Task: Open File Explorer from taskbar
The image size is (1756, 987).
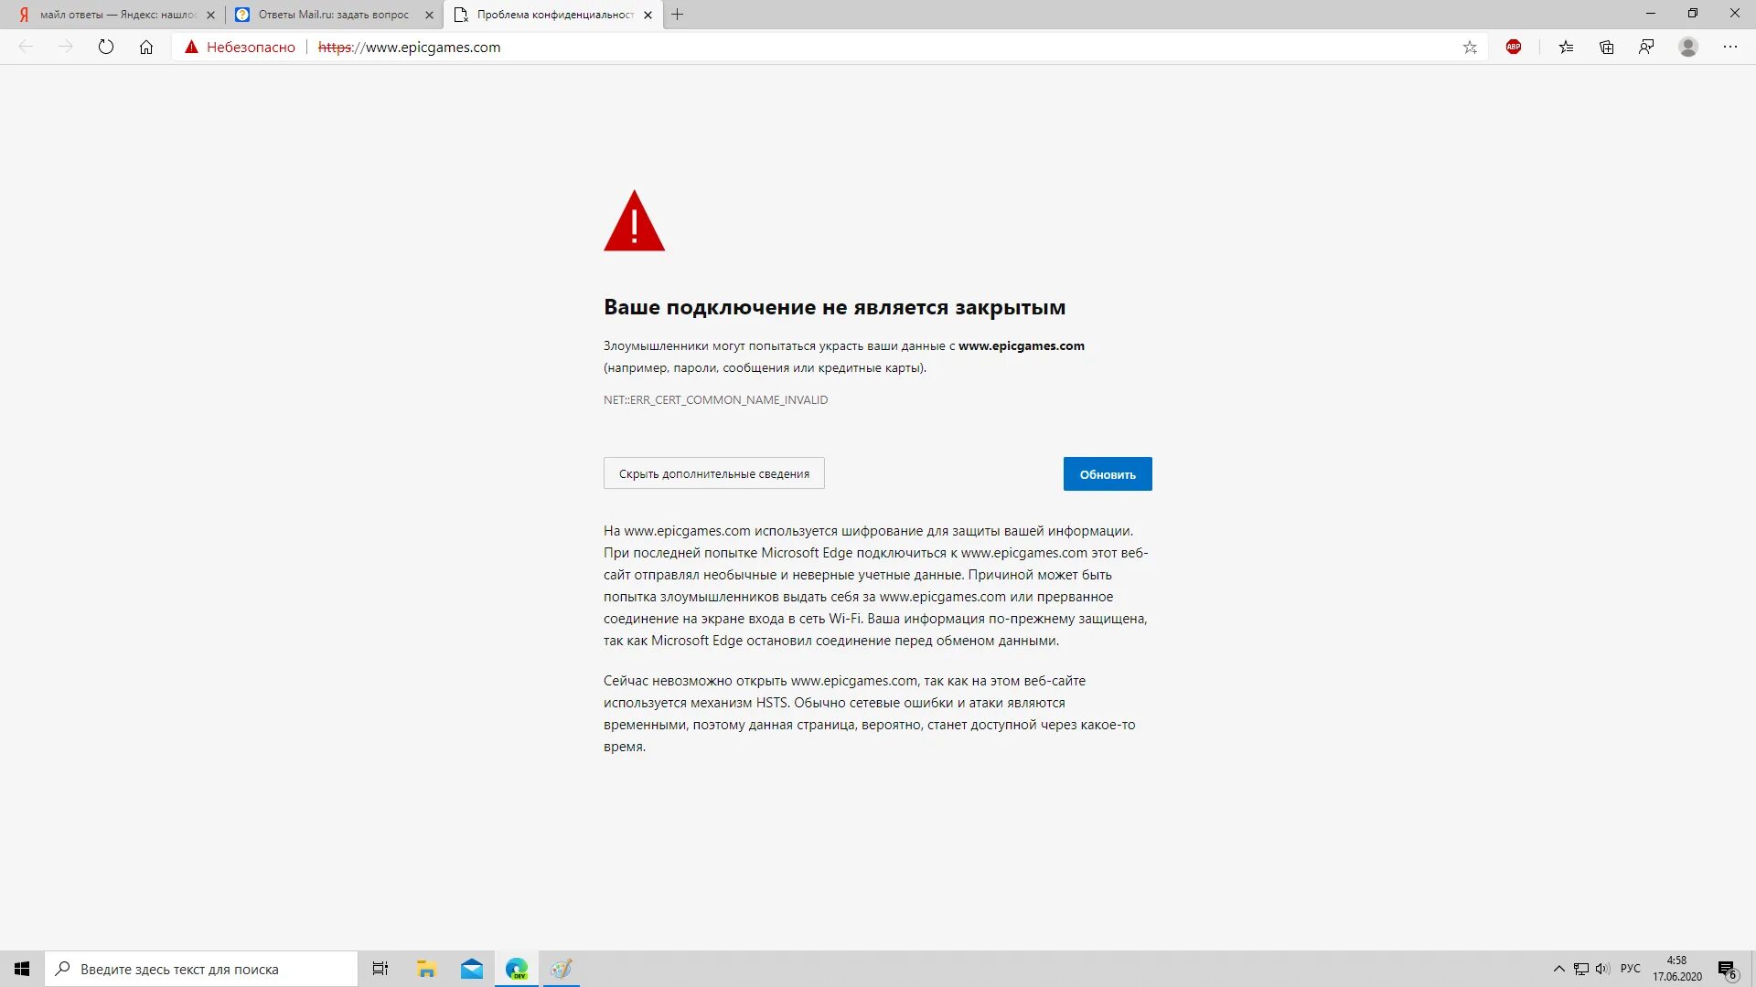Action: (x=426, y=969)
